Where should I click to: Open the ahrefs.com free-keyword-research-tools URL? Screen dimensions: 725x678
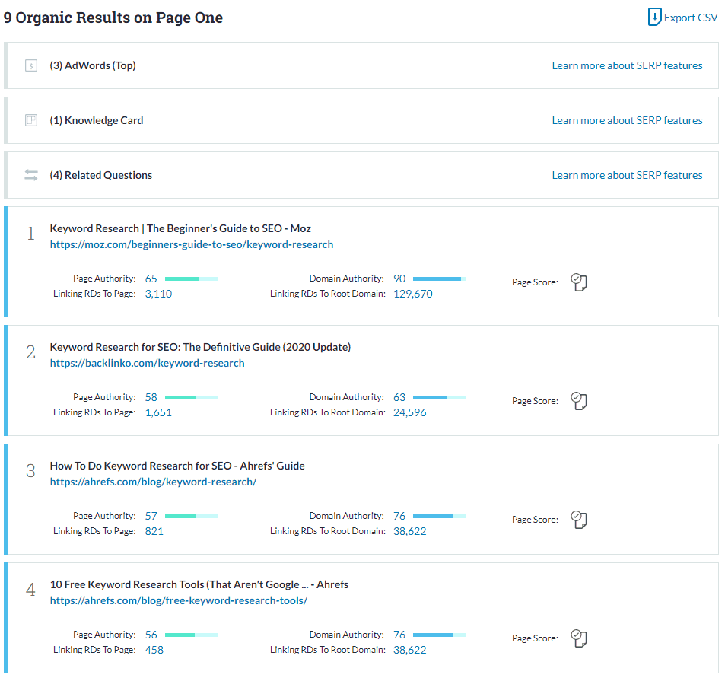179,600
